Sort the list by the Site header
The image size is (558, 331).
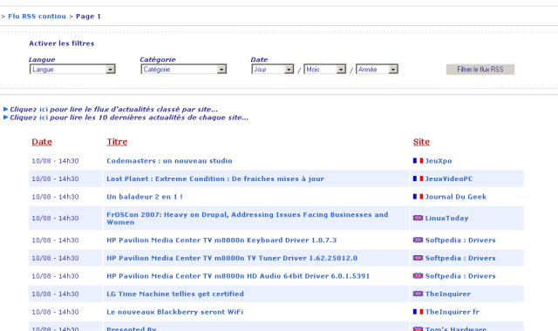click(421, 142)
